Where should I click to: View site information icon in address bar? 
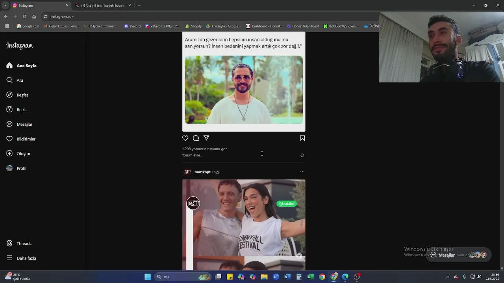(x=45, y=17)
